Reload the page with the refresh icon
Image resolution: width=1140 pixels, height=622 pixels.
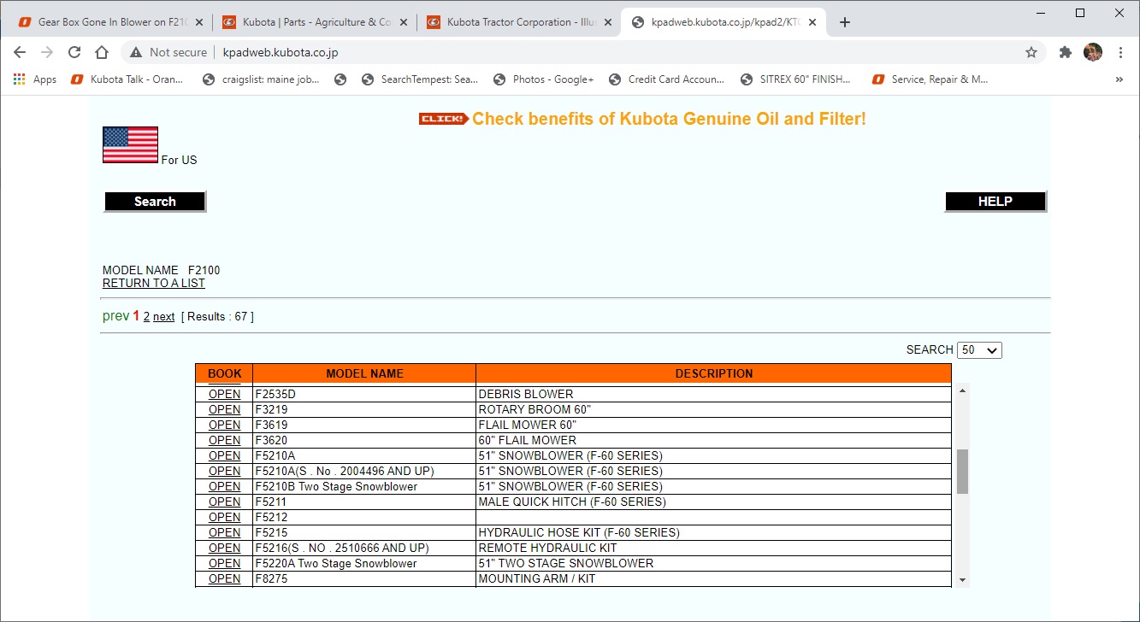74,52
